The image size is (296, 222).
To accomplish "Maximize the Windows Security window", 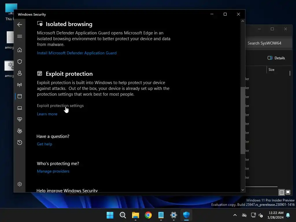I will click(225, 14).
